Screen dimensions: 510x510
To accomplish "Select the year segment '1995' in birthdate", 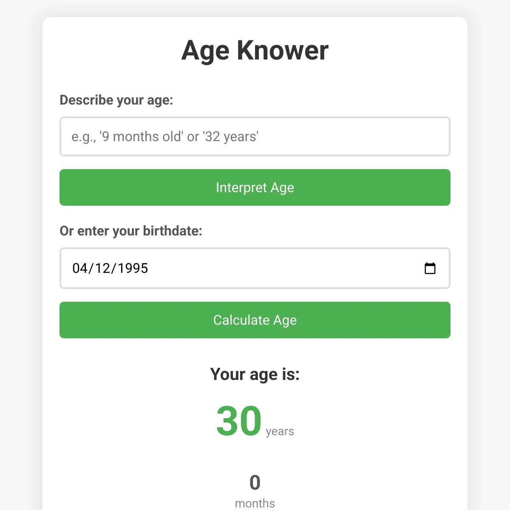I will (x=133, y=268).
